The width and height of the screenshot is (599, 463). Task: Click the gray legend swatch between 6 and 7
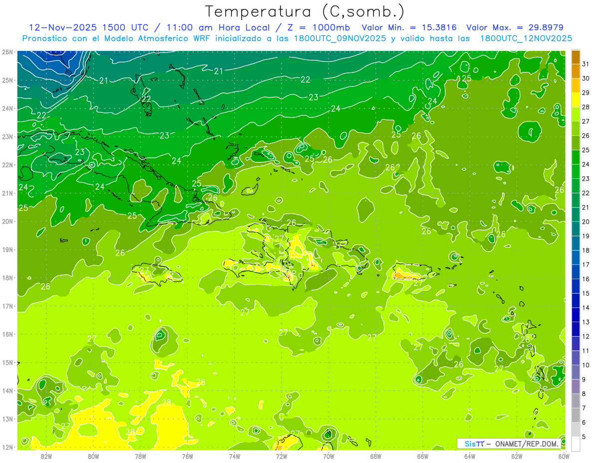tap(576, 415)
